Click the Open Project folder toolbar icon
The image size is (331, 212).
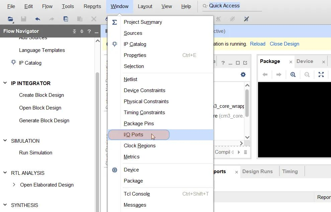[x=10, y=19]
